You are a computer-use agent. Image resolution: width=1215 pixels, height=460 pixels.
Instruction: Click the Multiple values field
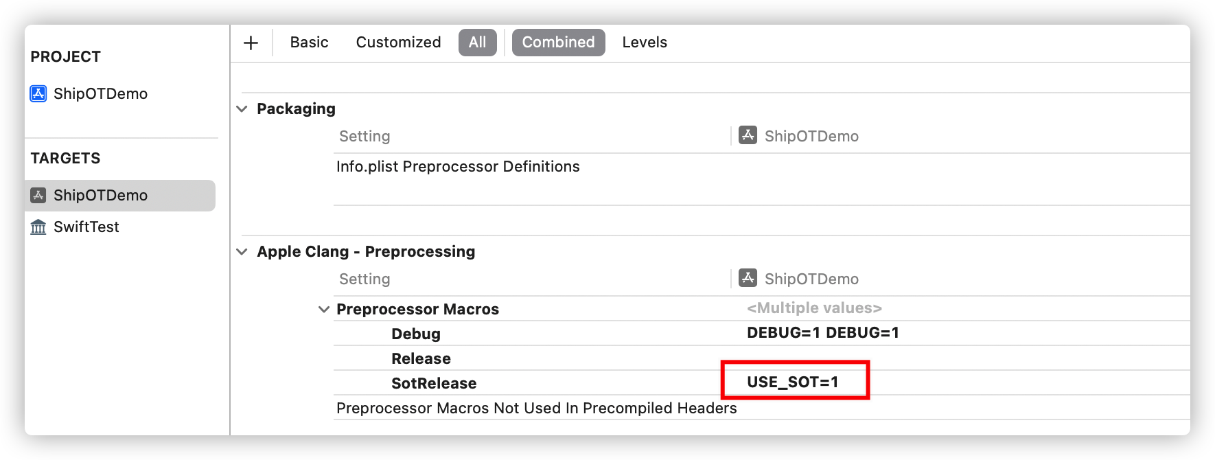[x=814, y=308]
